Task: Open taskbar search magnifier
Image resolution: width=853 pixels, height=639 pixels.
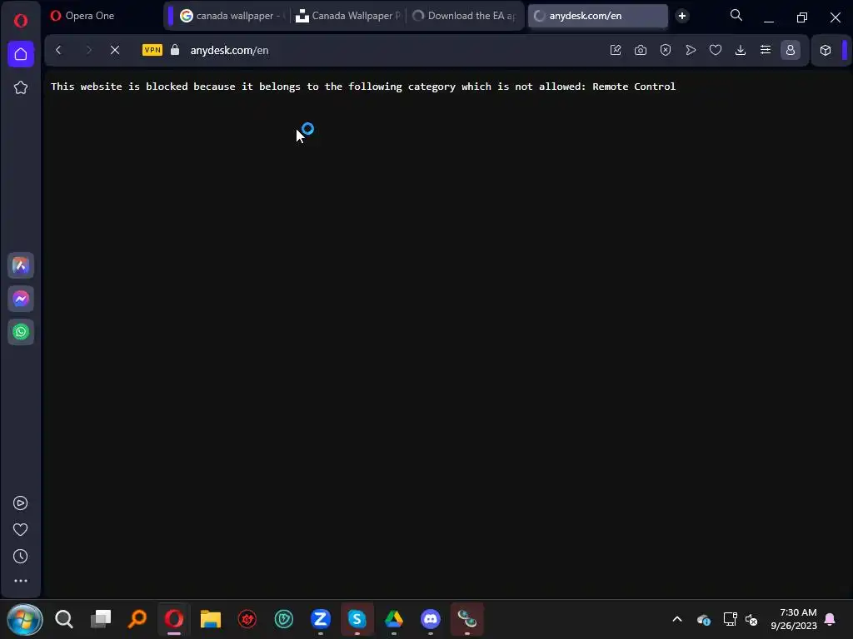Action: [x=64, y=619]
